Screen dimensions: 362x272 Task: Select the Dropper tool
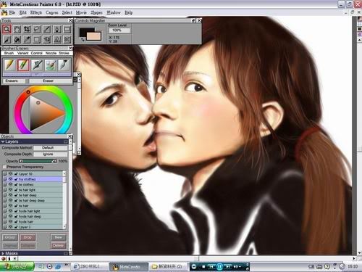coord(27,39)
